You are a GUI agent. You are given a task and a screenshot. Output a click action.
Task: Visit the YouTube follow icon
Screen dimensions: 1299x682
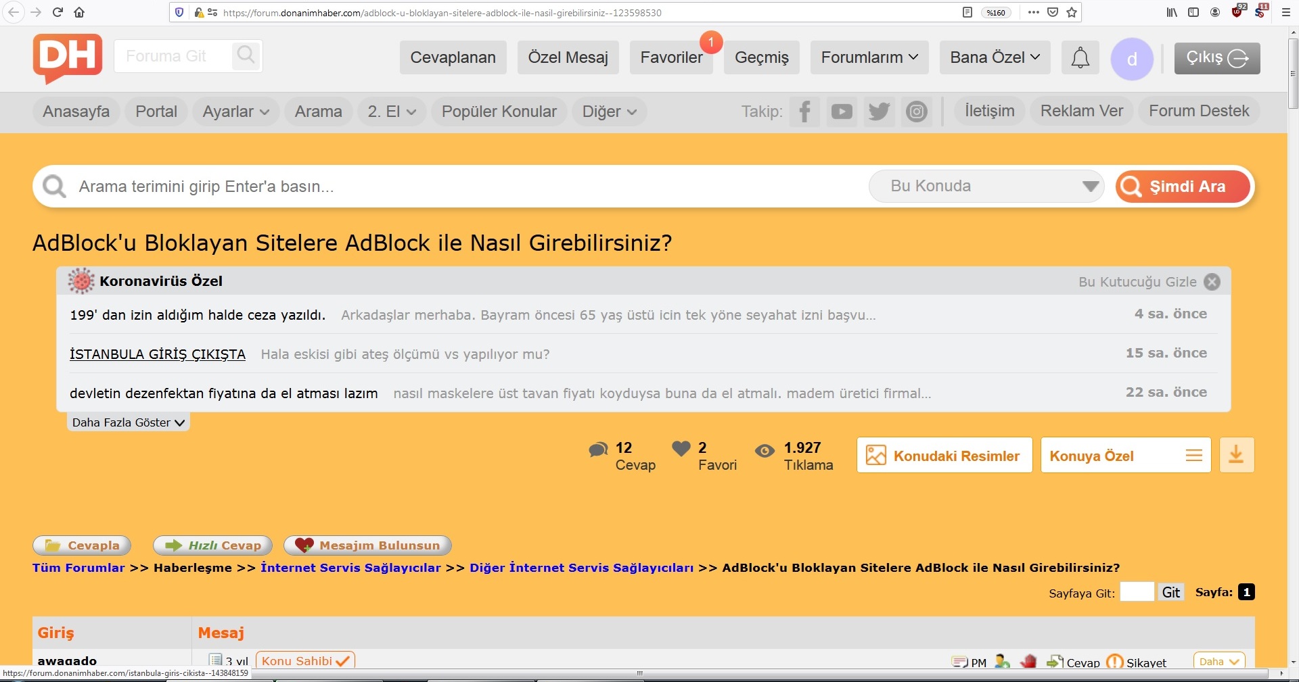(842, 112)
